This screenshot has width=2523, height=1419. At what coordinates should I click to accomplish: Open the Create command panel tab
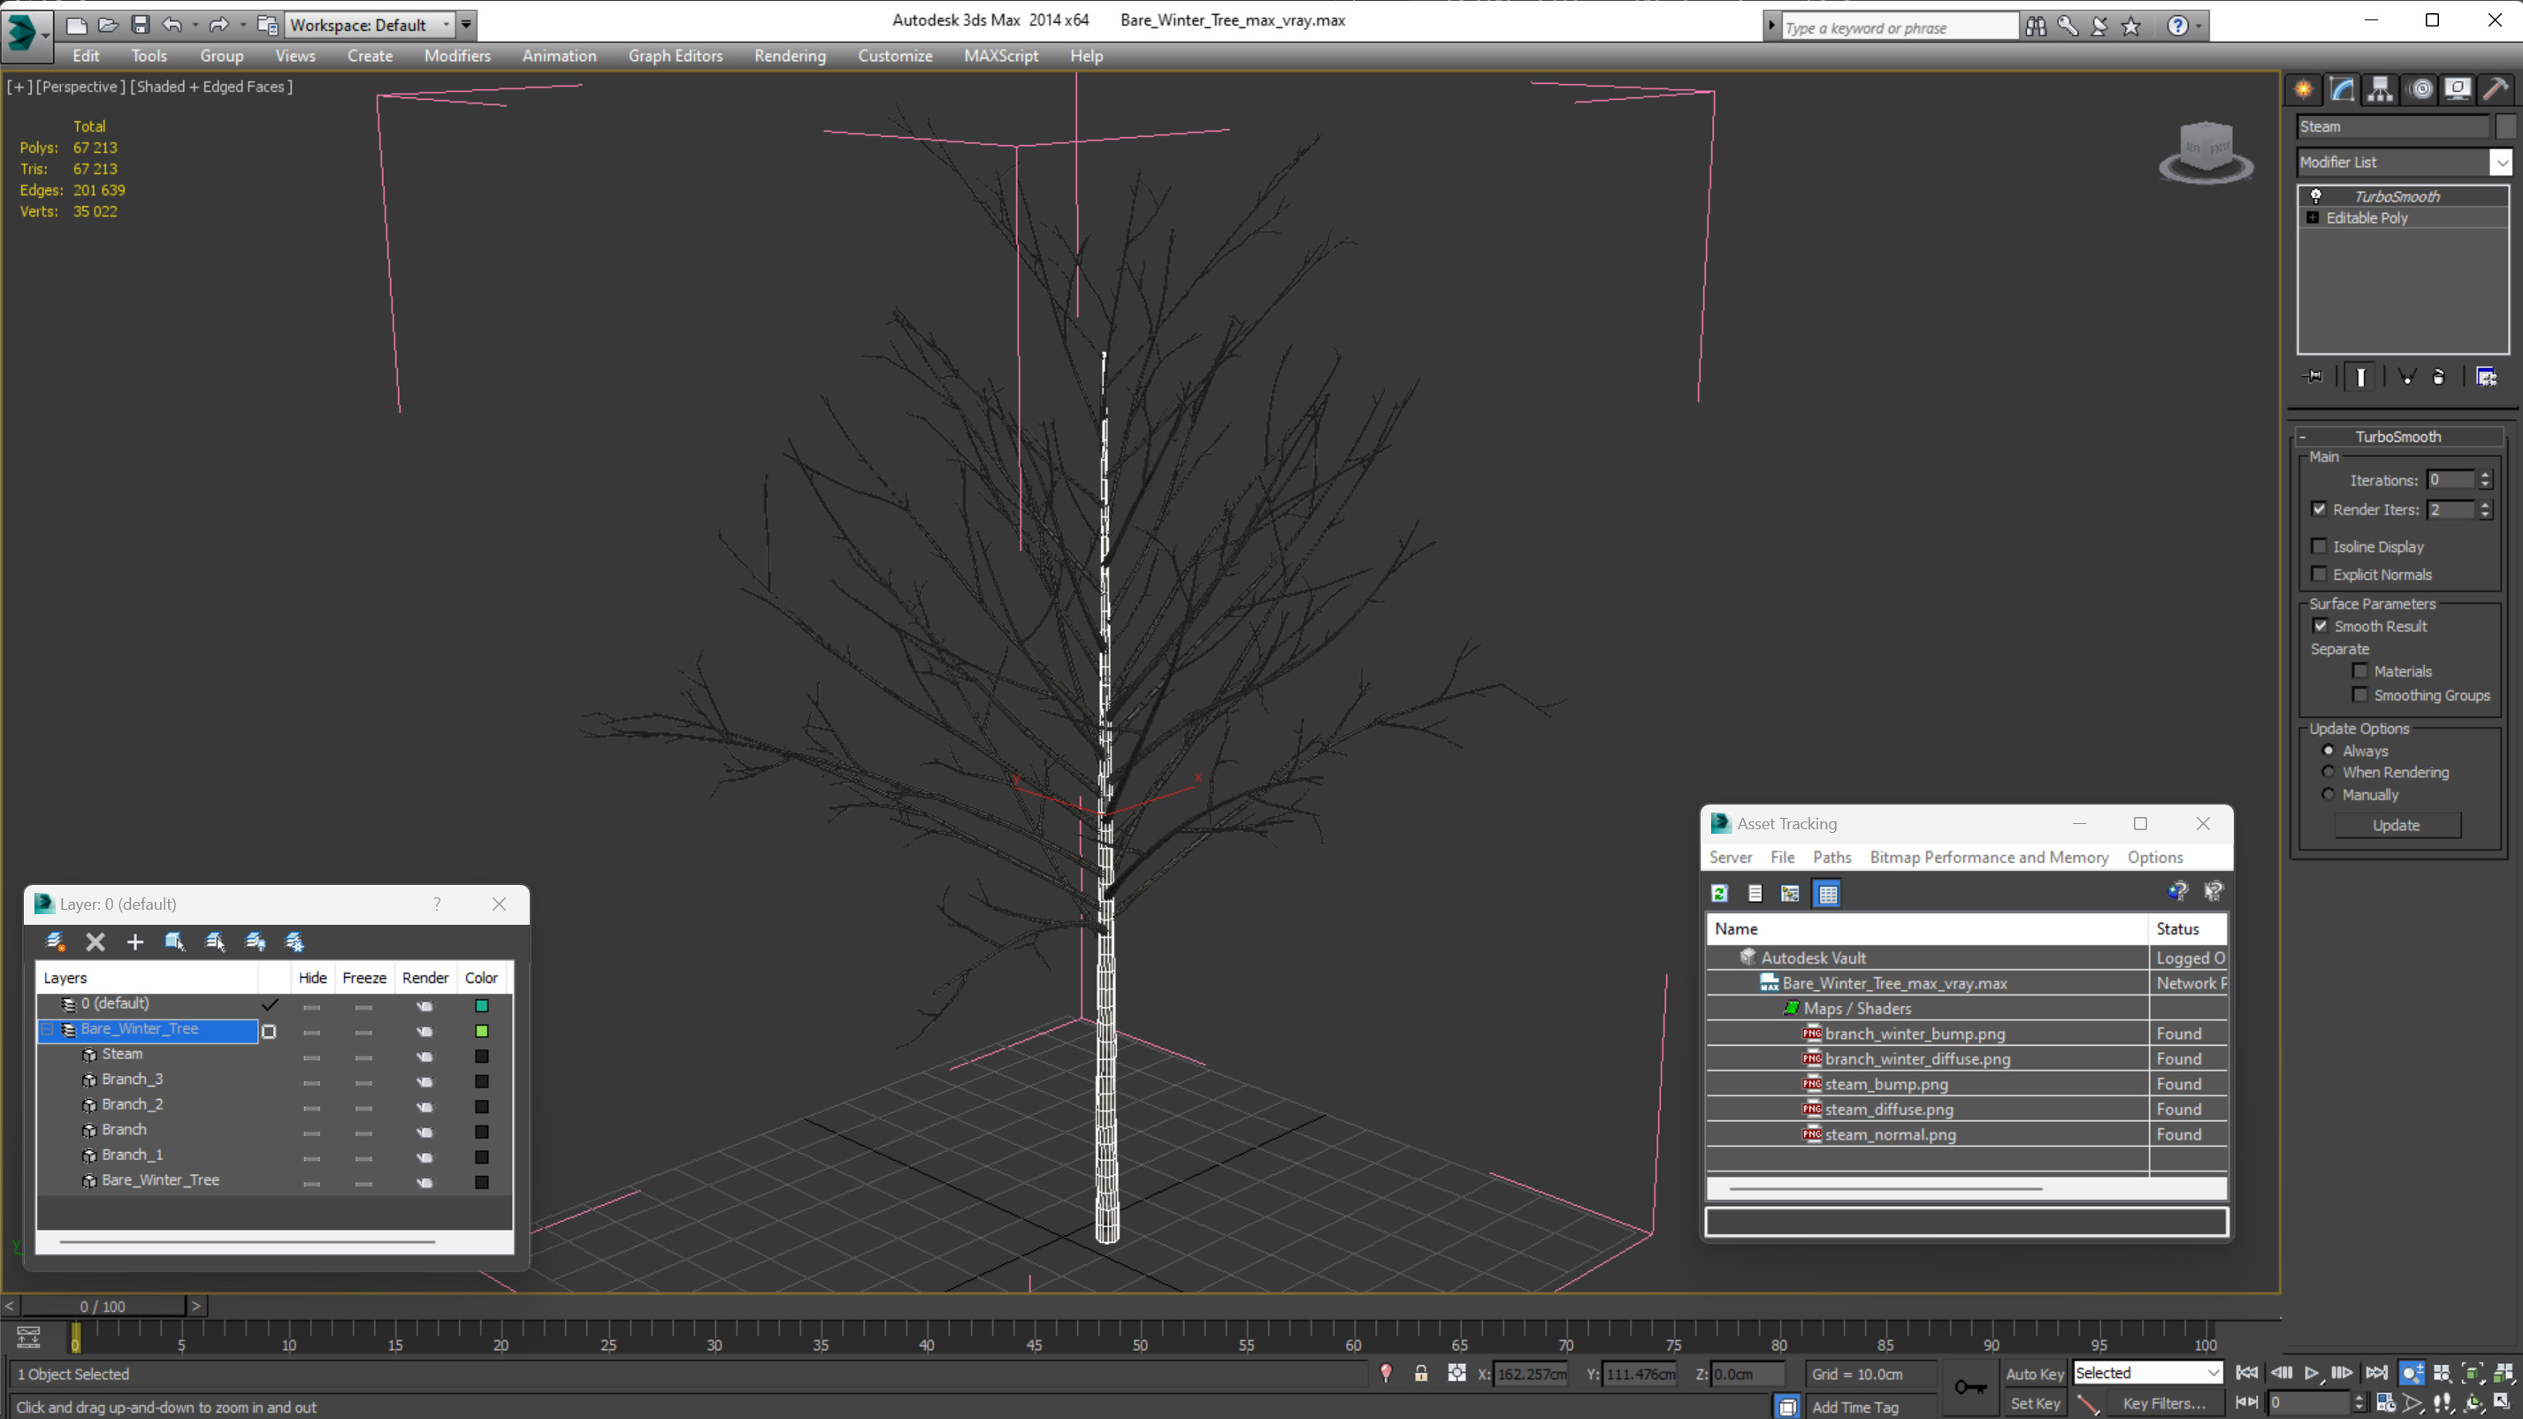click(x=2304, y=90)
